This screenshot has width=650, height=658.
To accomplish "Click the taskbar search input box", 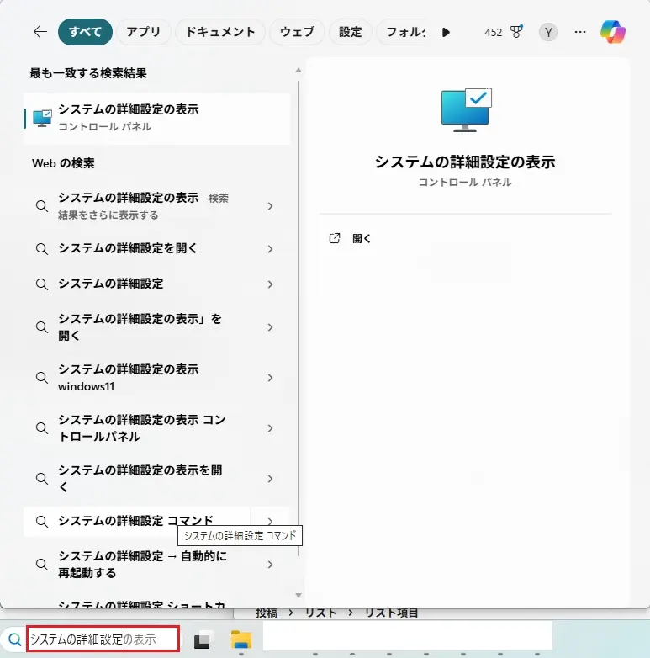I will [x=103, y=639].
